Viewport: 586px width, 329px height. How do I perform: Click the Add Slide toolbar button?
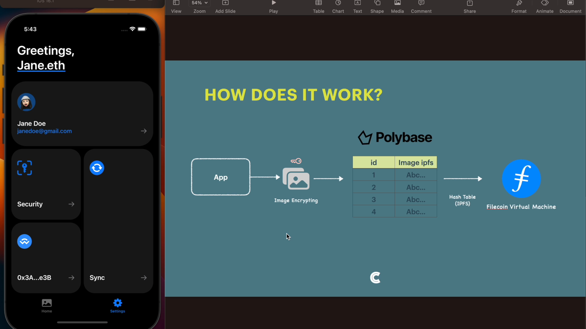click(225, 7)
